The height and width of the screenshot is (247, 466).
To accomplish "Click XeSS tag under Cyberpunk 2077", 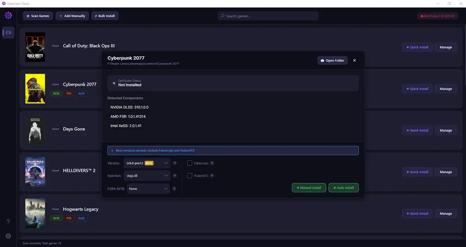I will [82, 93].
